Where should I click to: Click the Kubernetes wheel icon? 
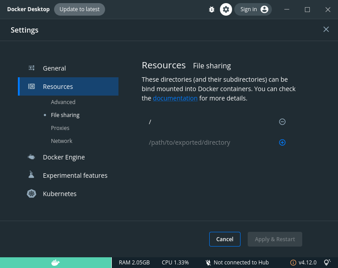tap(31, 193)
